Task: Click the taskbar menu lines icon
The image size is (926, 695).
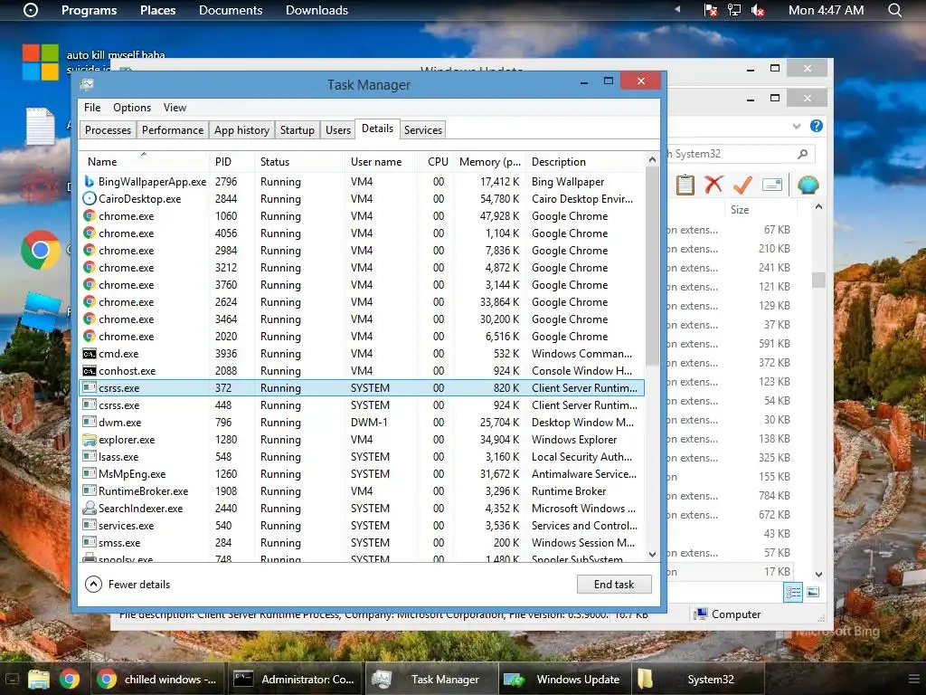Action: pyautogui.click(x=913, y=679)
